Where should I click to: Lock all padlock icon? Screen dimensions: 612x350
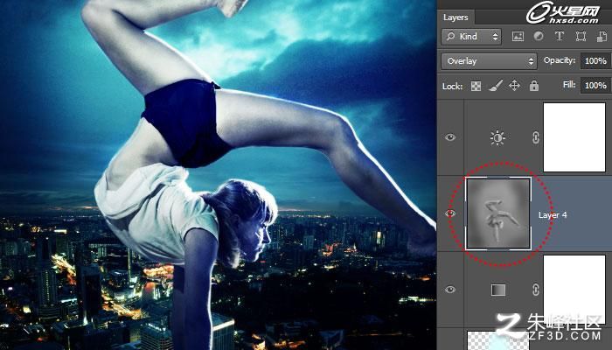click(x=534, y=86)
